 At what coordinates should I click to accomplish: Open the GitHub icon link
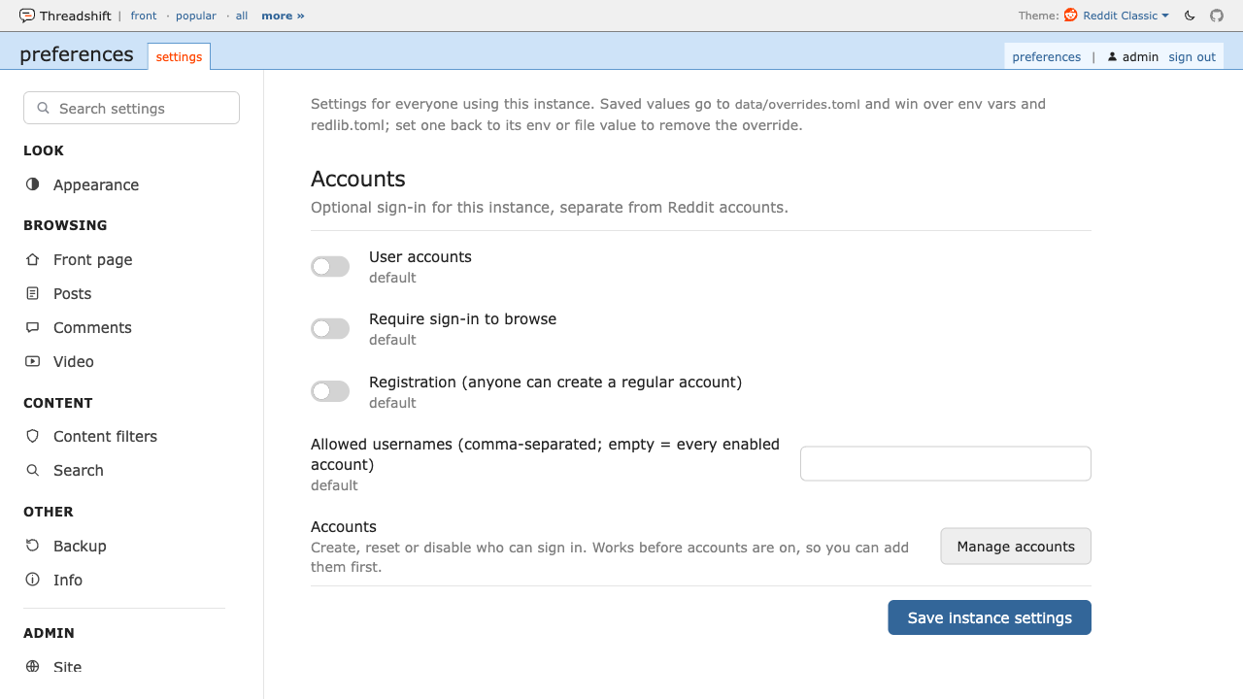[x=1217, y=16]
